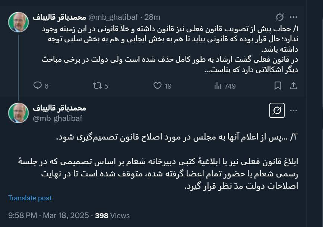This screenshot has height=227, width=323.
Task: Open the 9:58 PM · Mar 18, 2025 timestamp
Action: tap(48, 215)
